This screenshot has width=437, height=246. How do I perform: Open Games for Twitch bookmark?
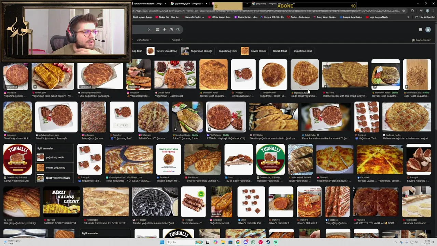pyautogui.click(x=193, y=17)
